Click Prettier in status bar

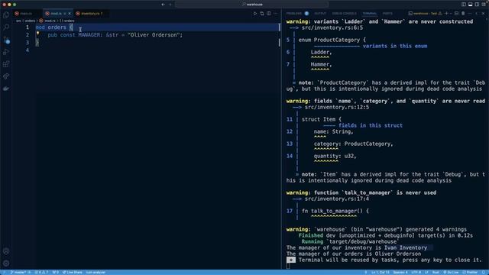[470, 272]
